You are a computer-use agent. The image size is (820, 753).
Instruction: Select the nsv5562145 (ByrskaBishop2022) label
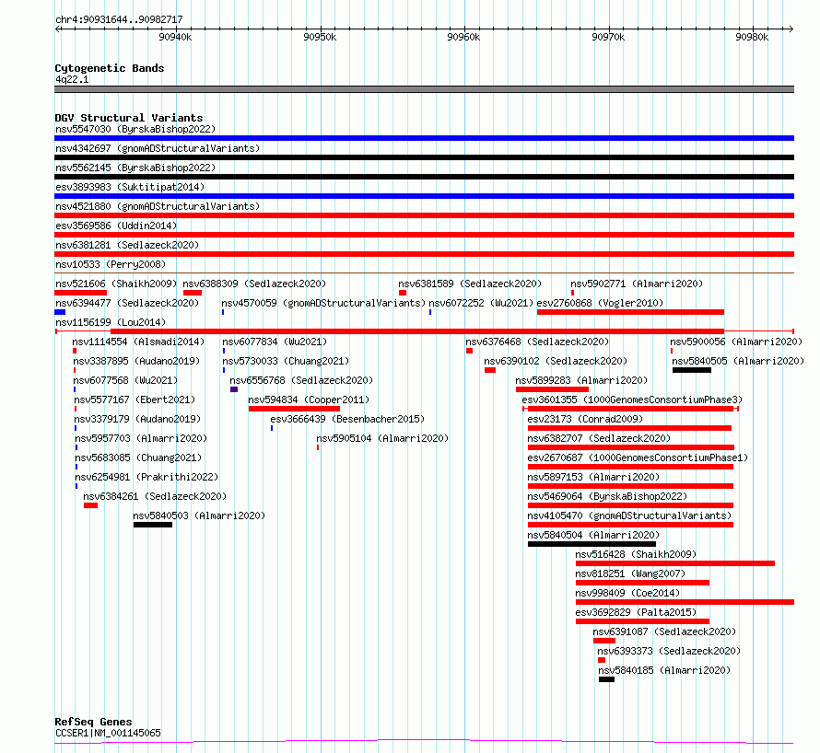(x=135, y=168)
